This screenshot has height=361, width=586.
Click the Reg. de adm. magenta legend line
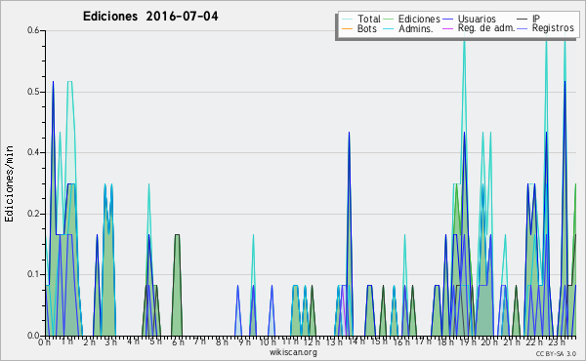pyautogui.click(x=447, y=28)
